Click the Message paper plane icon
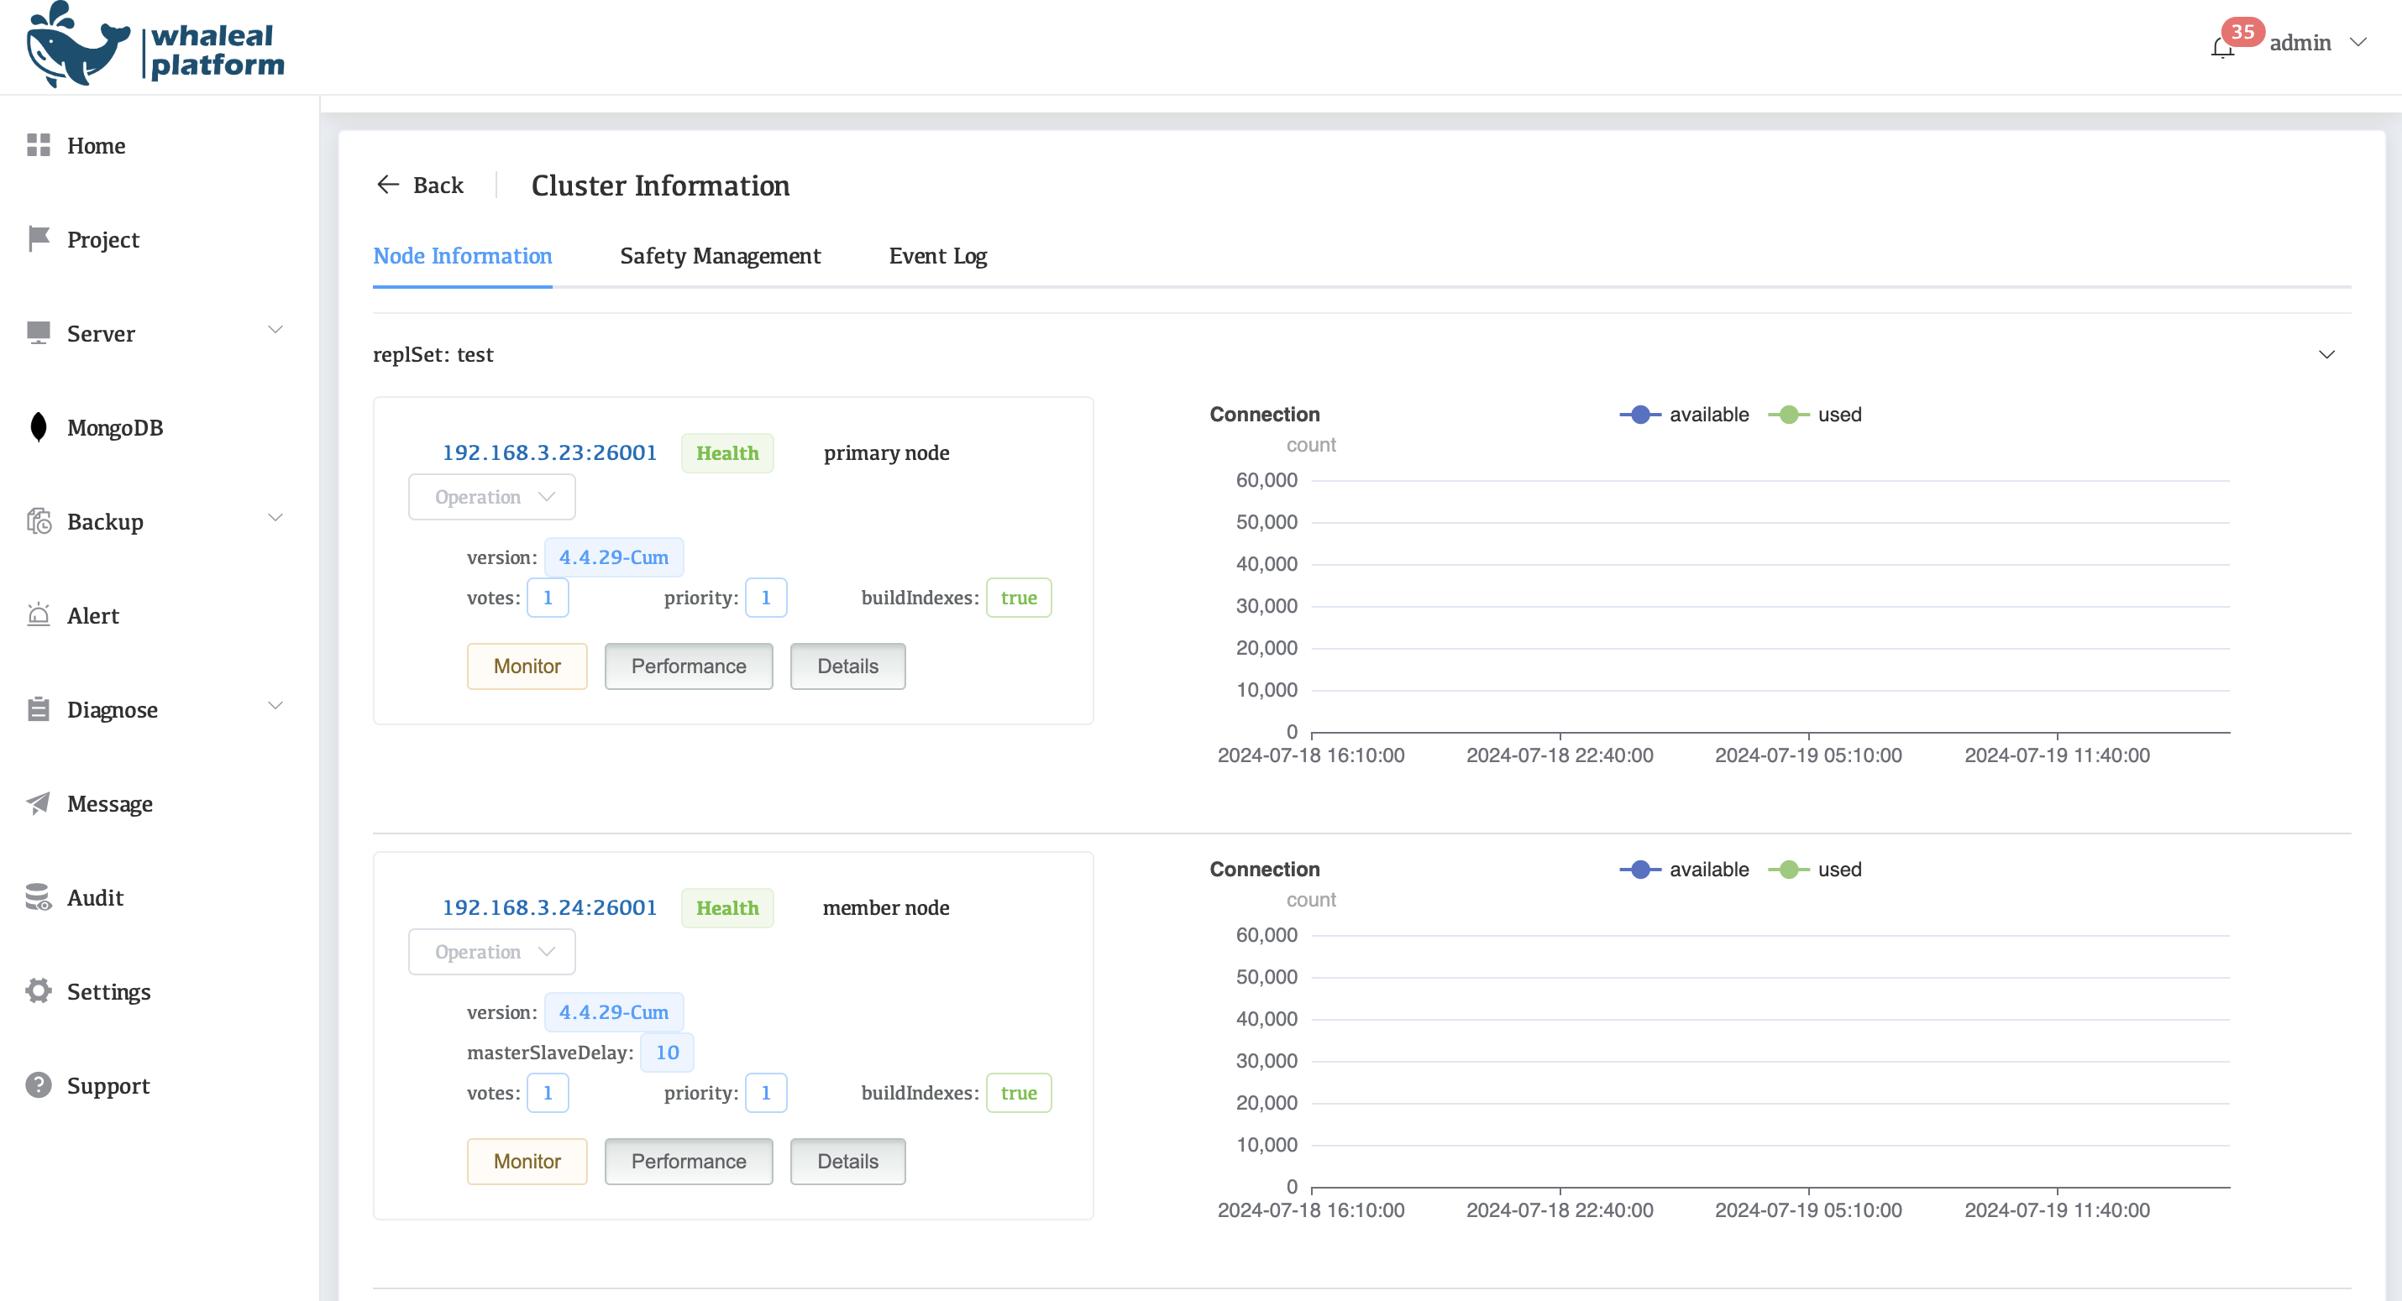This screenshot has width=2402, height=1301. click(x=39, y=803)
